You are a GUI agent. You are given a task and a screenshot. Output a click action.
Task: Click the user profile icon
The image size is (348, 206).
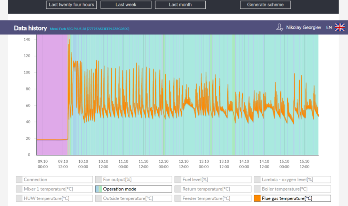[279, 27]
